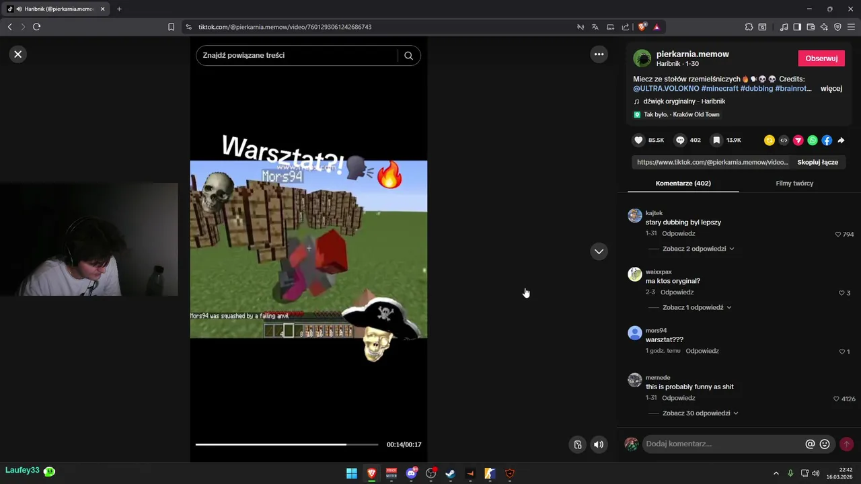This screenshot has width=861, height=484.
Task: Like kajtek's comment
Action: tap(838, 235)
